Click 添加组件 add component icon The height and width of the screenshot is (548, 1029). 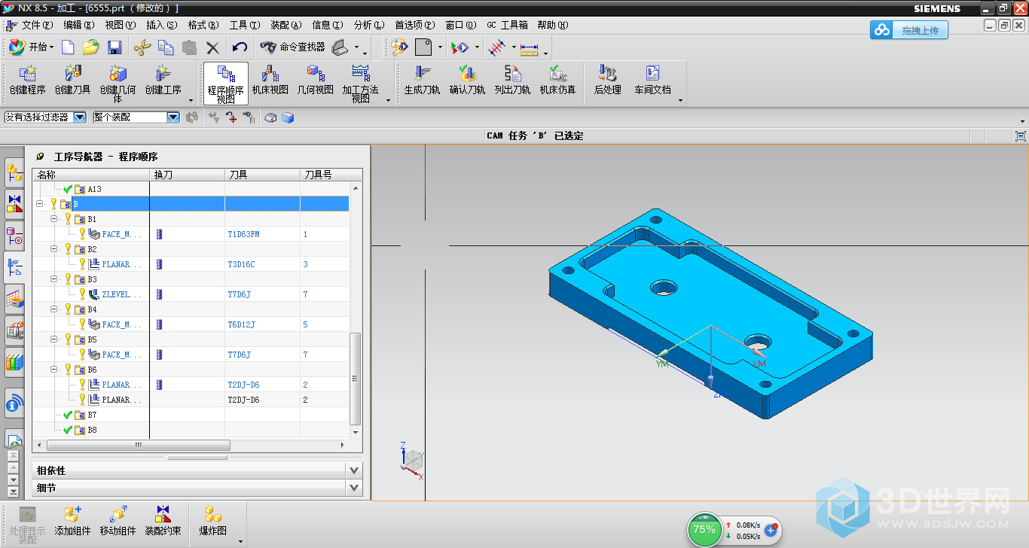tap(73, 521)
